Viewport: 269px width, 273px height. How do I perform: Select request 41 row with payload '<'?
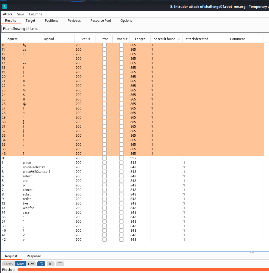point(132,235)
